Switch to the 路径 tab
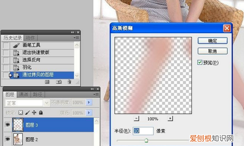Image resolution: width=244 pixels, height=146 pixels. pos(37,94)
